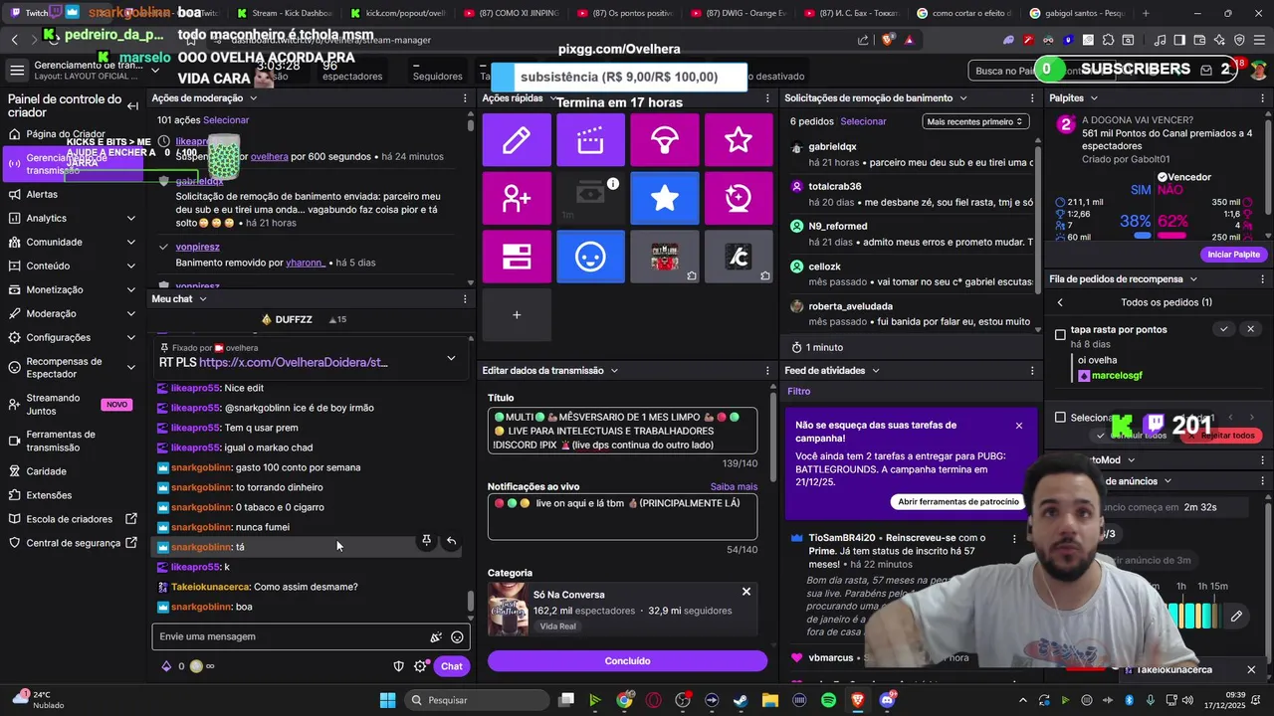Expand the Ações rápidas header dropdown
The width and height of the screenshot is (1274, 716).
click(553, 98)
